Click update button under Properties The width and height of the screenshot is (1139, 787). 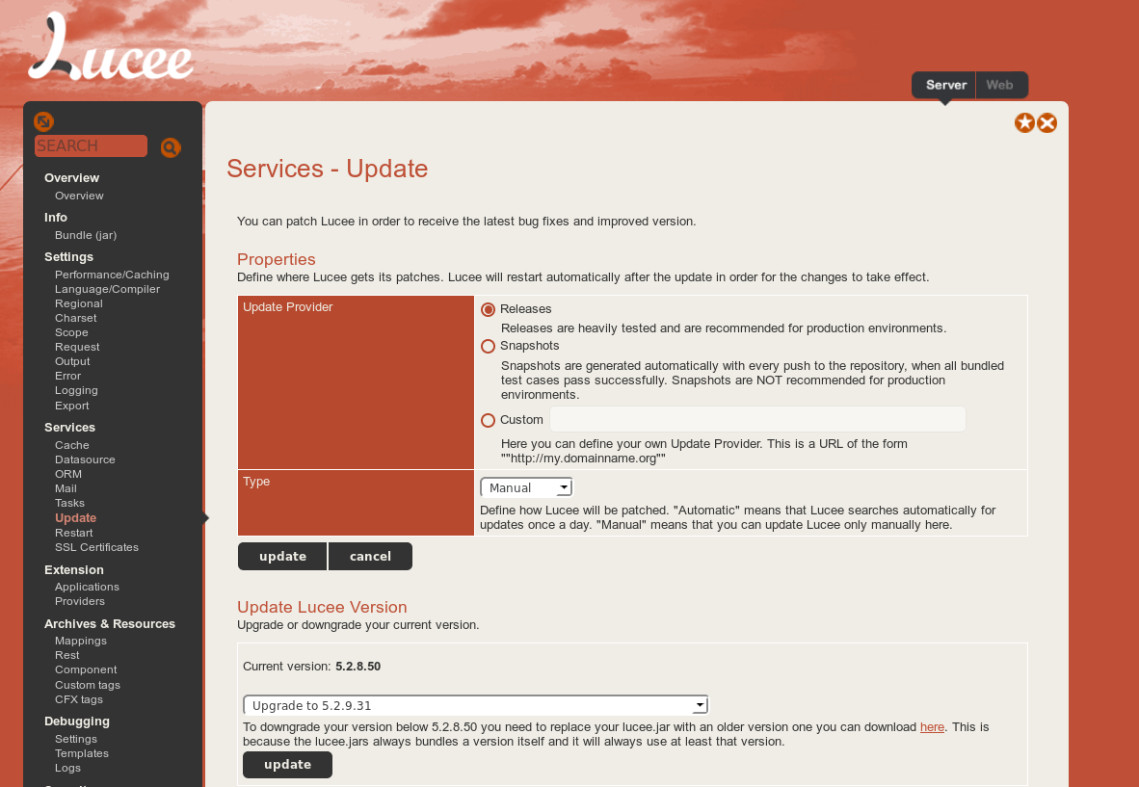click(x=282, y=556)
